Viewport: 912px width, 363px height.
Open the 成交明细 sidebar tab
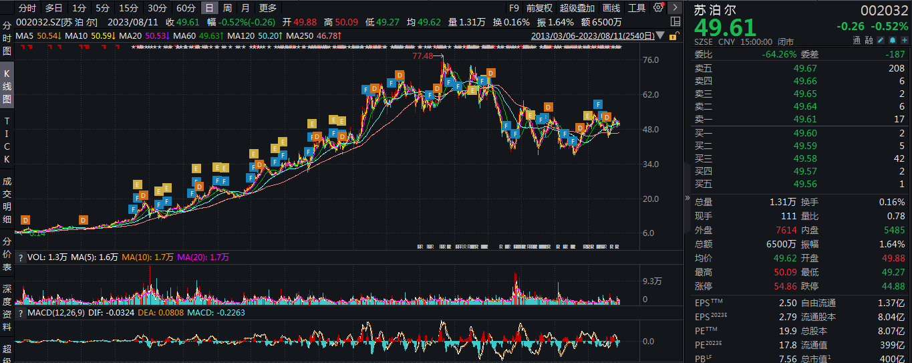click(7, 201)
